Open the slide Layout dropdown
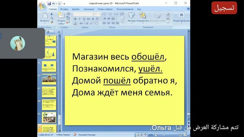244x137 pixels. pyautogui.click(x=68, y=14)
